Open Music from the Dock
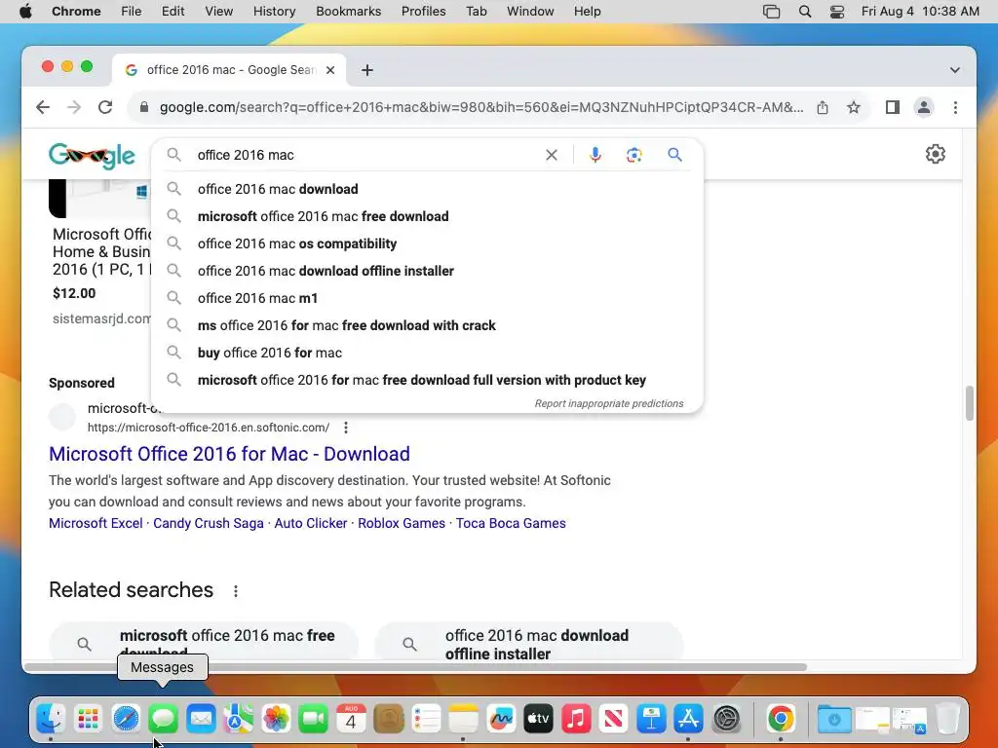Screen dimensions: 998x748 [x=576, y=719]
